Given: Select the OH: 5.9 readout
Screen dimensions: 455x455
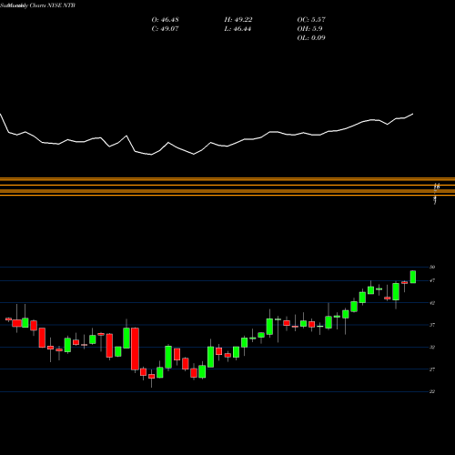Looking at the screenshot, I should [309, 29].
